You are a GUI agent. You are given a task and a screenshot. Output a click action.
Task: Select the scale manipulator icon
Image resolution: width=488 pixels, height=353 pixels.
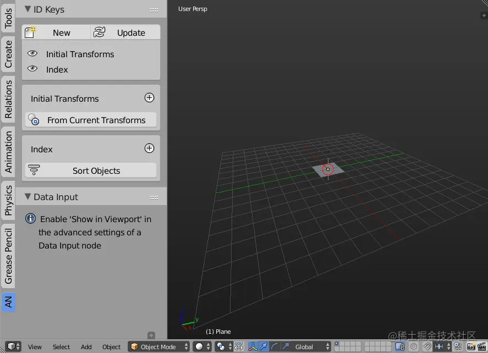tap(286, 346)
